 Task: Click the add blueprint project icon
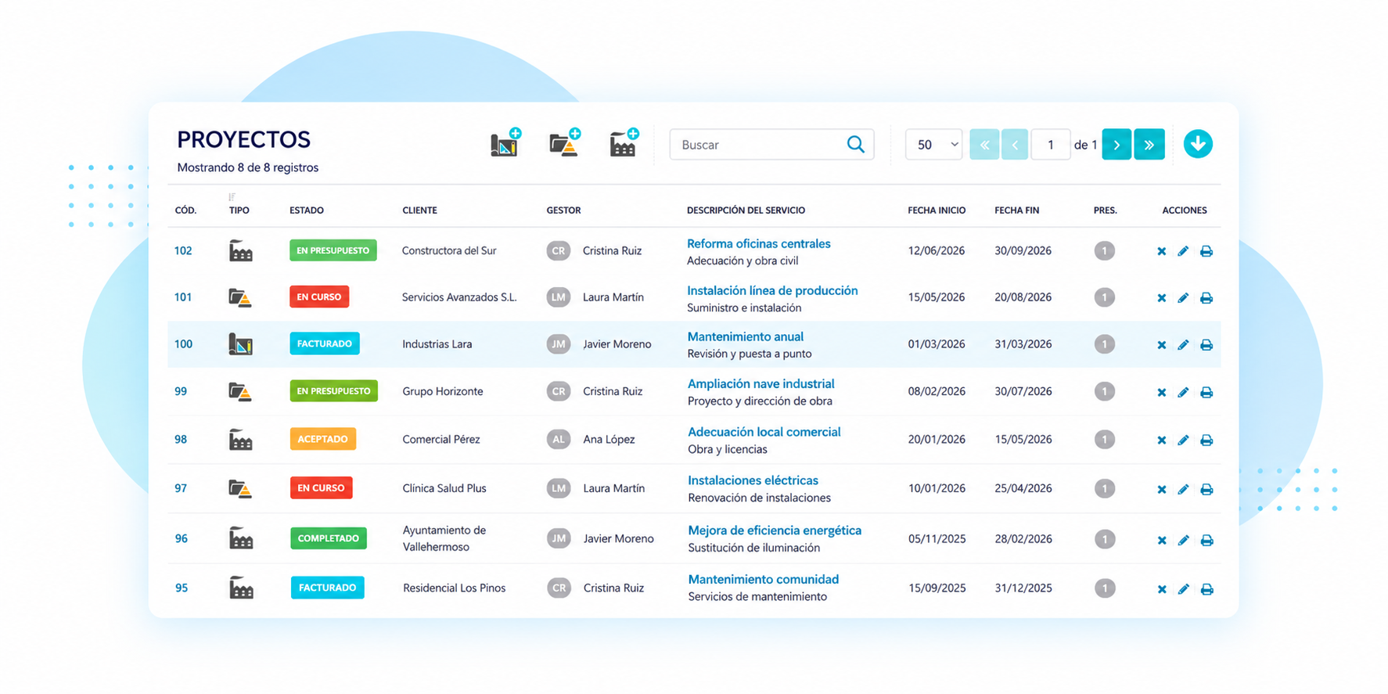click(x=505, y=143)
